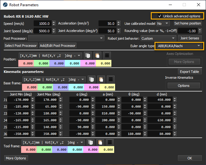Click the Joint Senses button
Viewport: 206px width, 165px height.
click(x=190, y=38)
